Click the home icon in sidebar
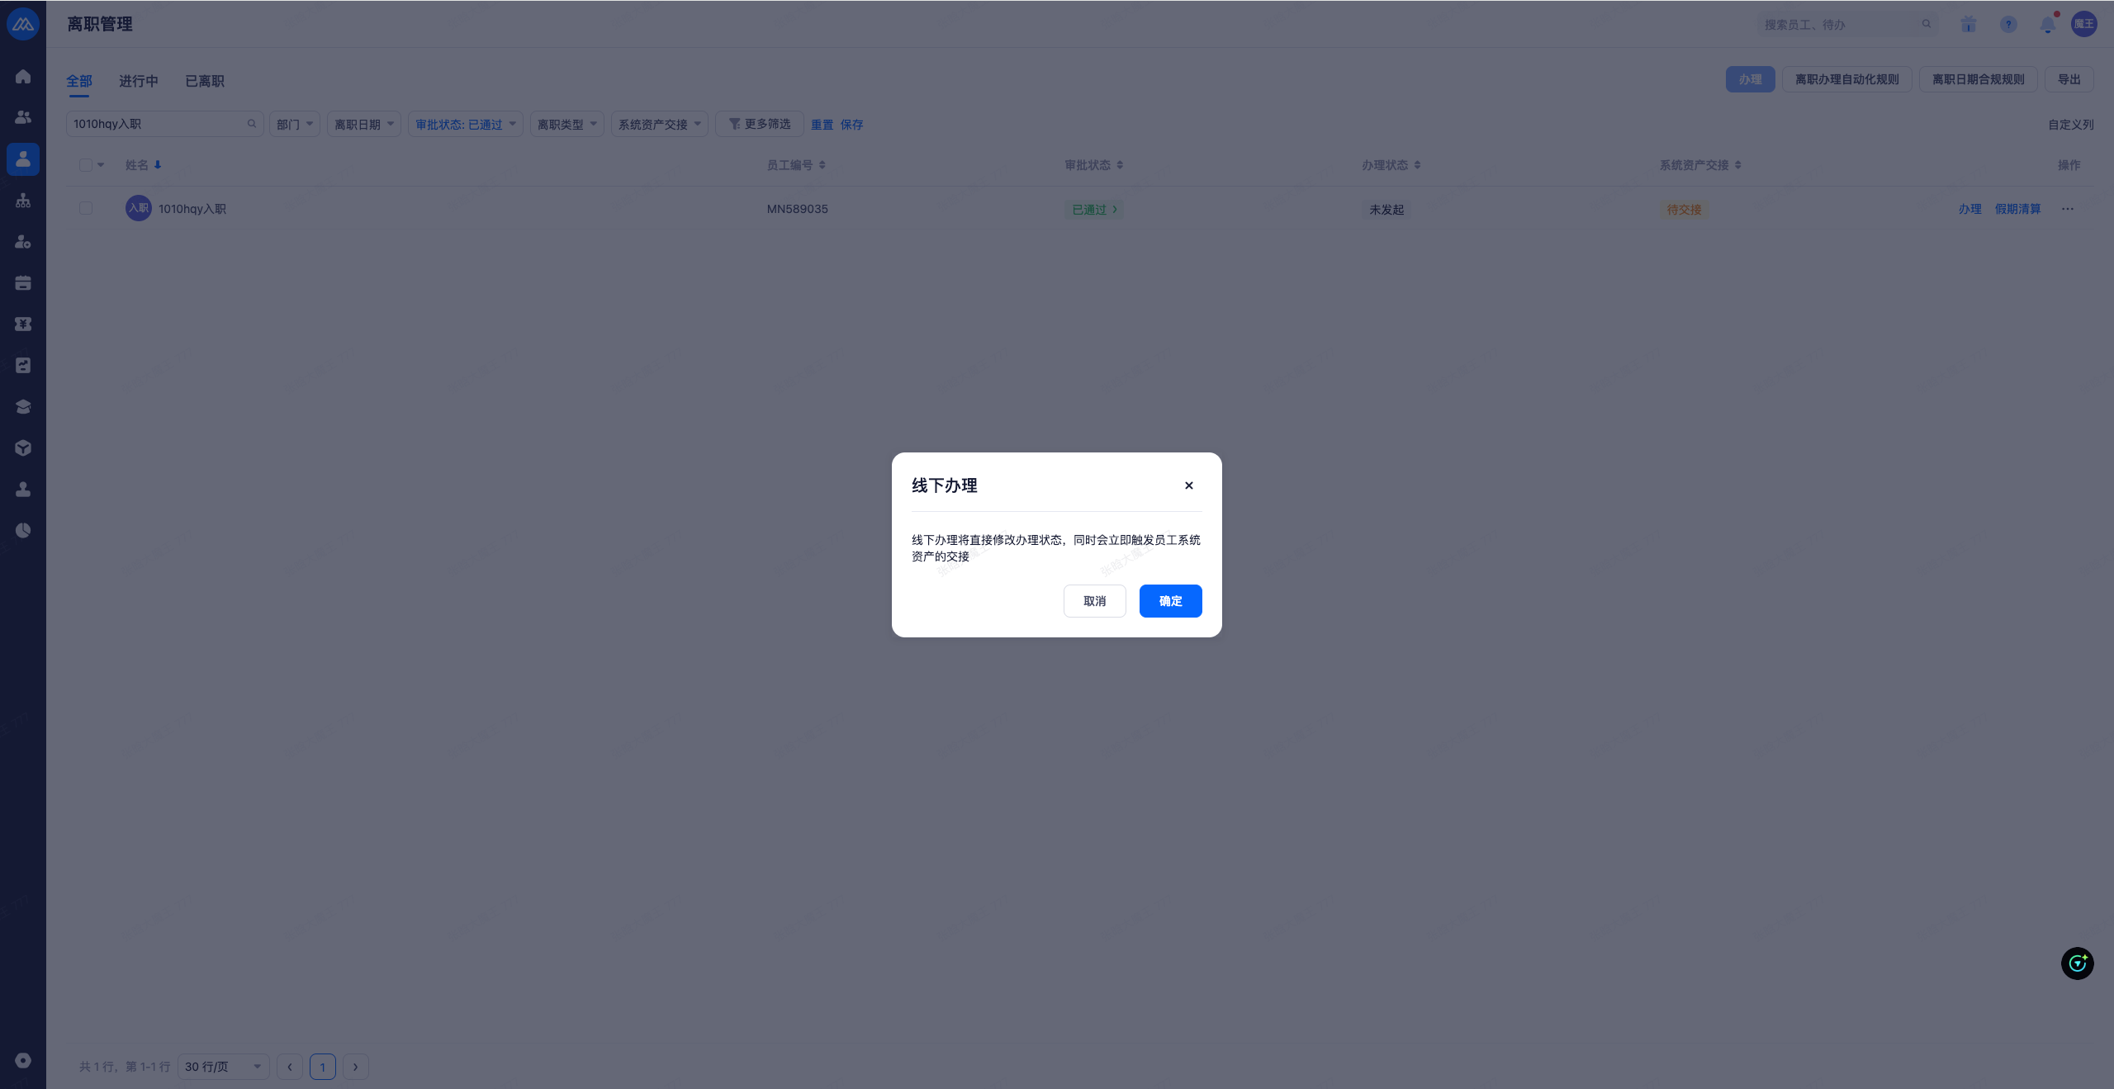Screen dimensions: 2114x1089 23,77
